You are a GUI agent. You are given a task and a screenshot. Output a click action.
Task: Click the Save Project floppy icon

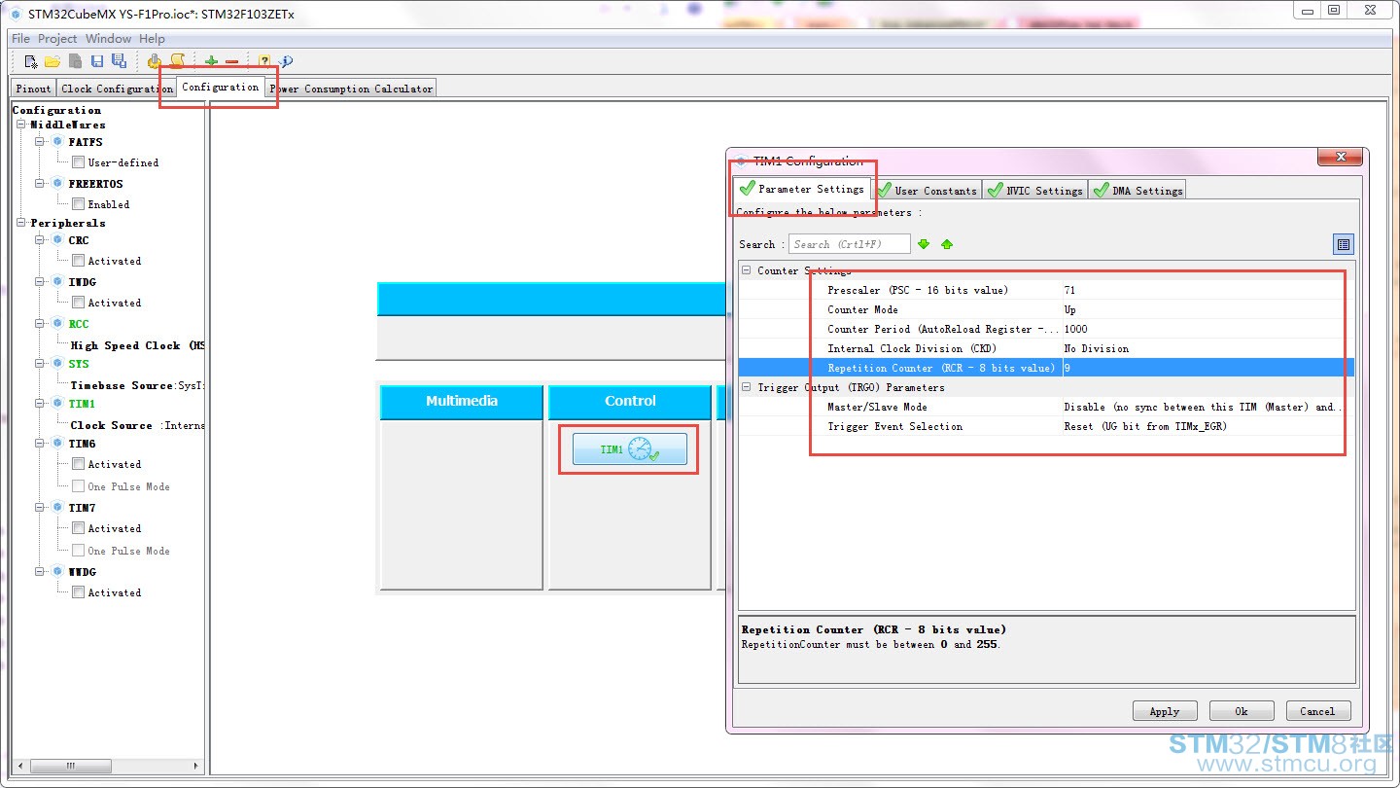coord(97,61)
